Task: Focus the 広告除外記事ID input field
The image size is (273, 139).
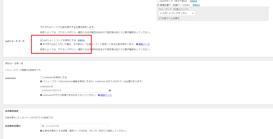Action: (x=74, y=126)
